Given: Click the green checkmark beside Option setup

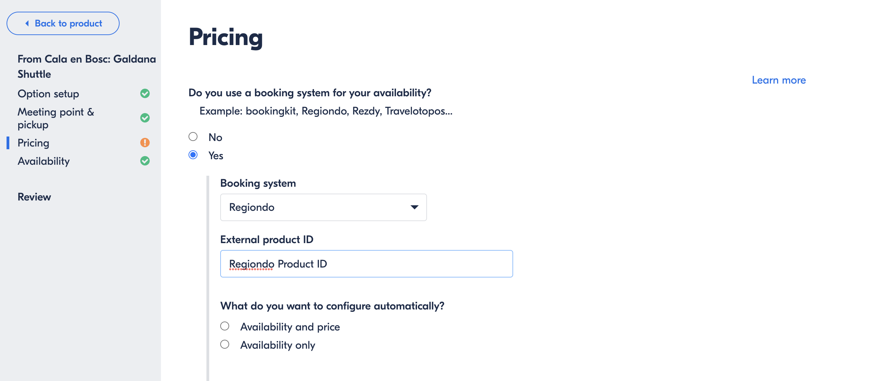Looking at the screenshot, I should (145, 94).
